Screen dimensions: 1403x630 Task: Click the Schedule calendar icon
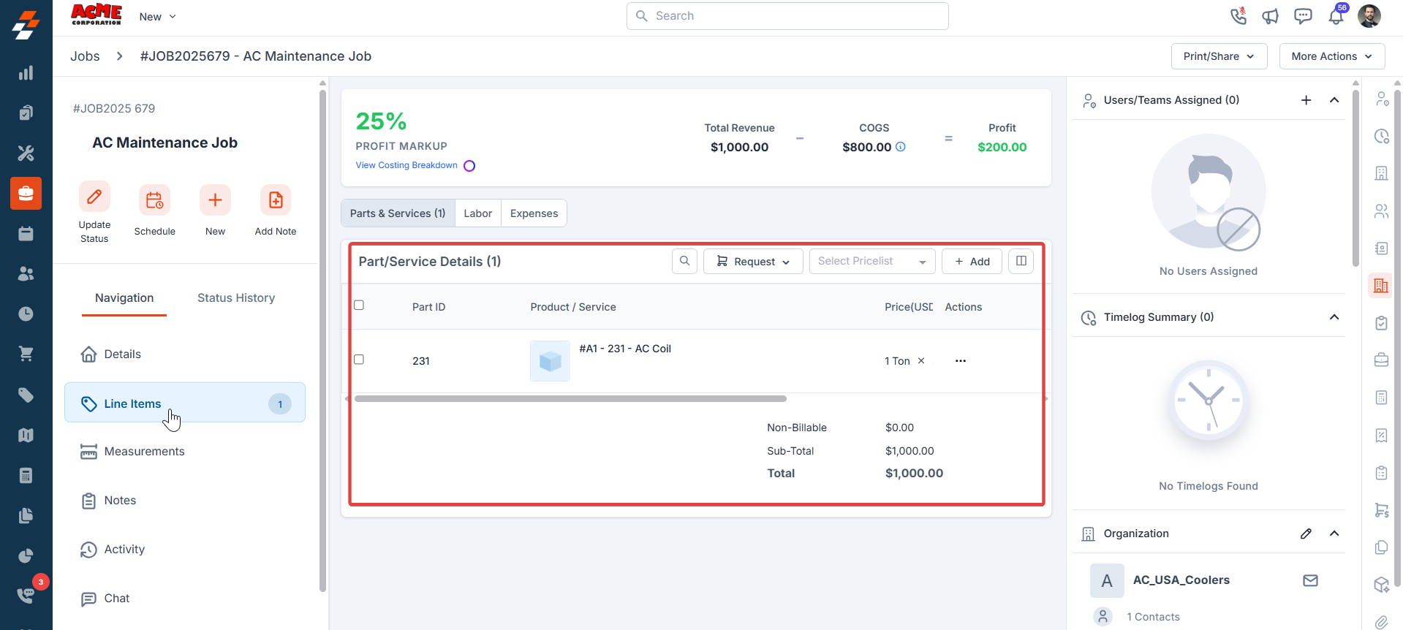coord(154,200)
